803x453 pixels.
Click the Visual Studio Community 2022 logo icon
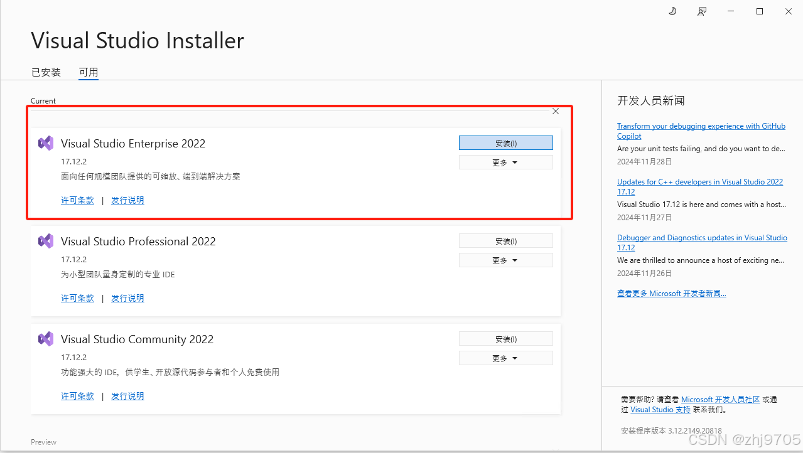[x=46, y=339]
